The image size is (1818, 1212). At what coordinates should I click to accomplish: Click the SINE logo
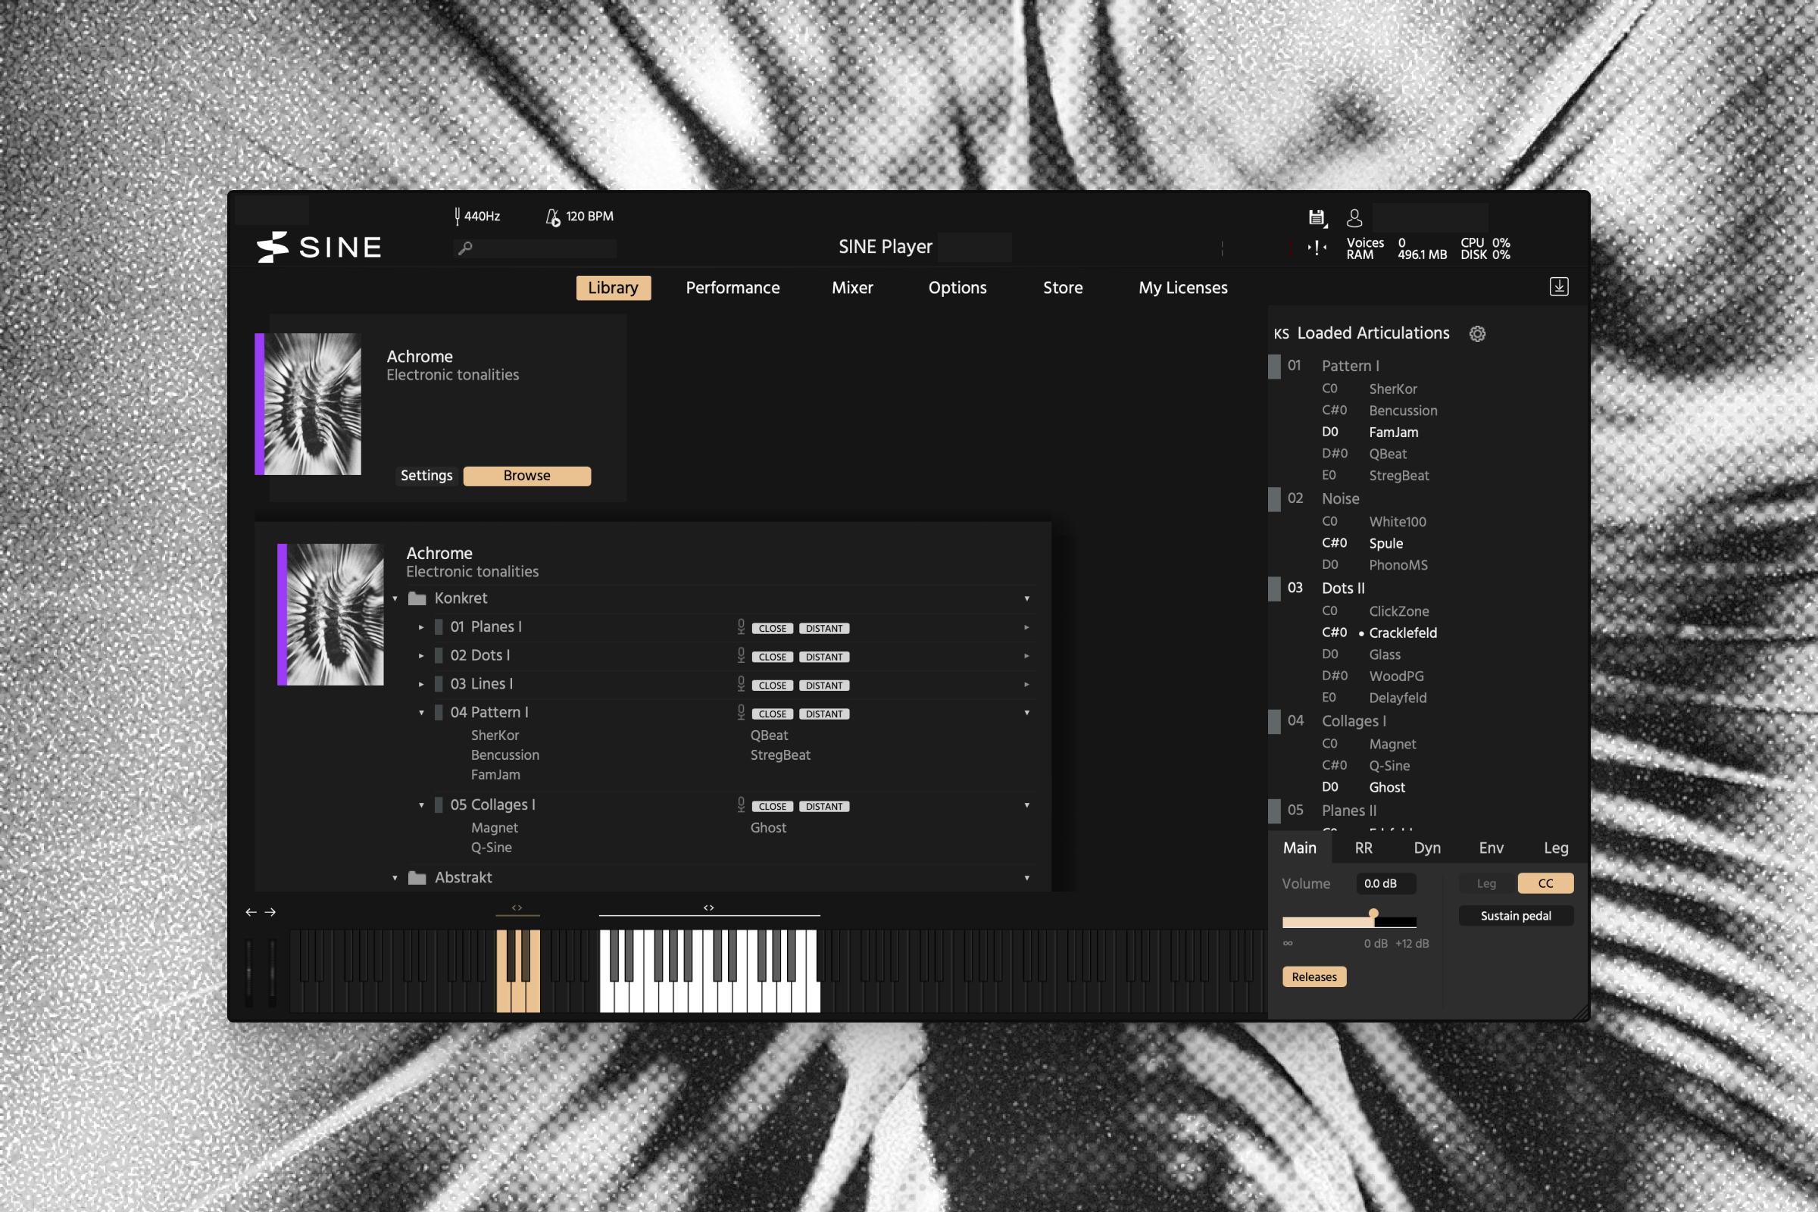319,248
